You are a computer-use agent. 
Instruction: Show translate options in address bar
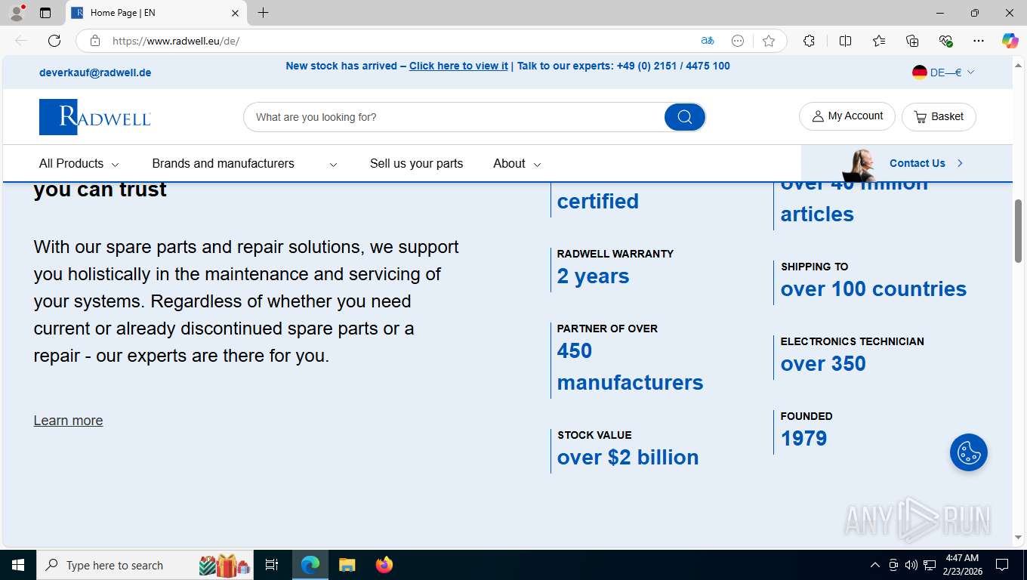708,41
